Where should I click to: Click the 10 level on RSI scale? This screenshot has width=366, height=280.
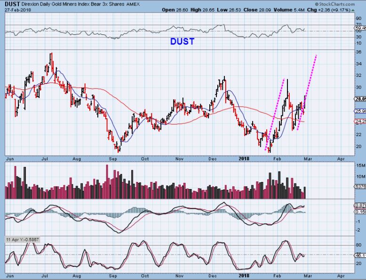click(358, 43)
